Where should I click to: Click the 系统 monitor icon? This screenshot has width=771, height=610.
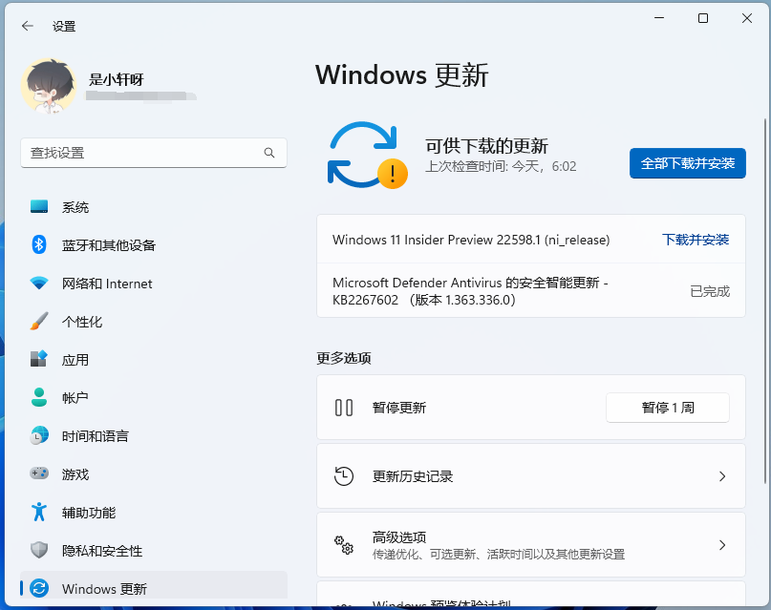[39, 207]
